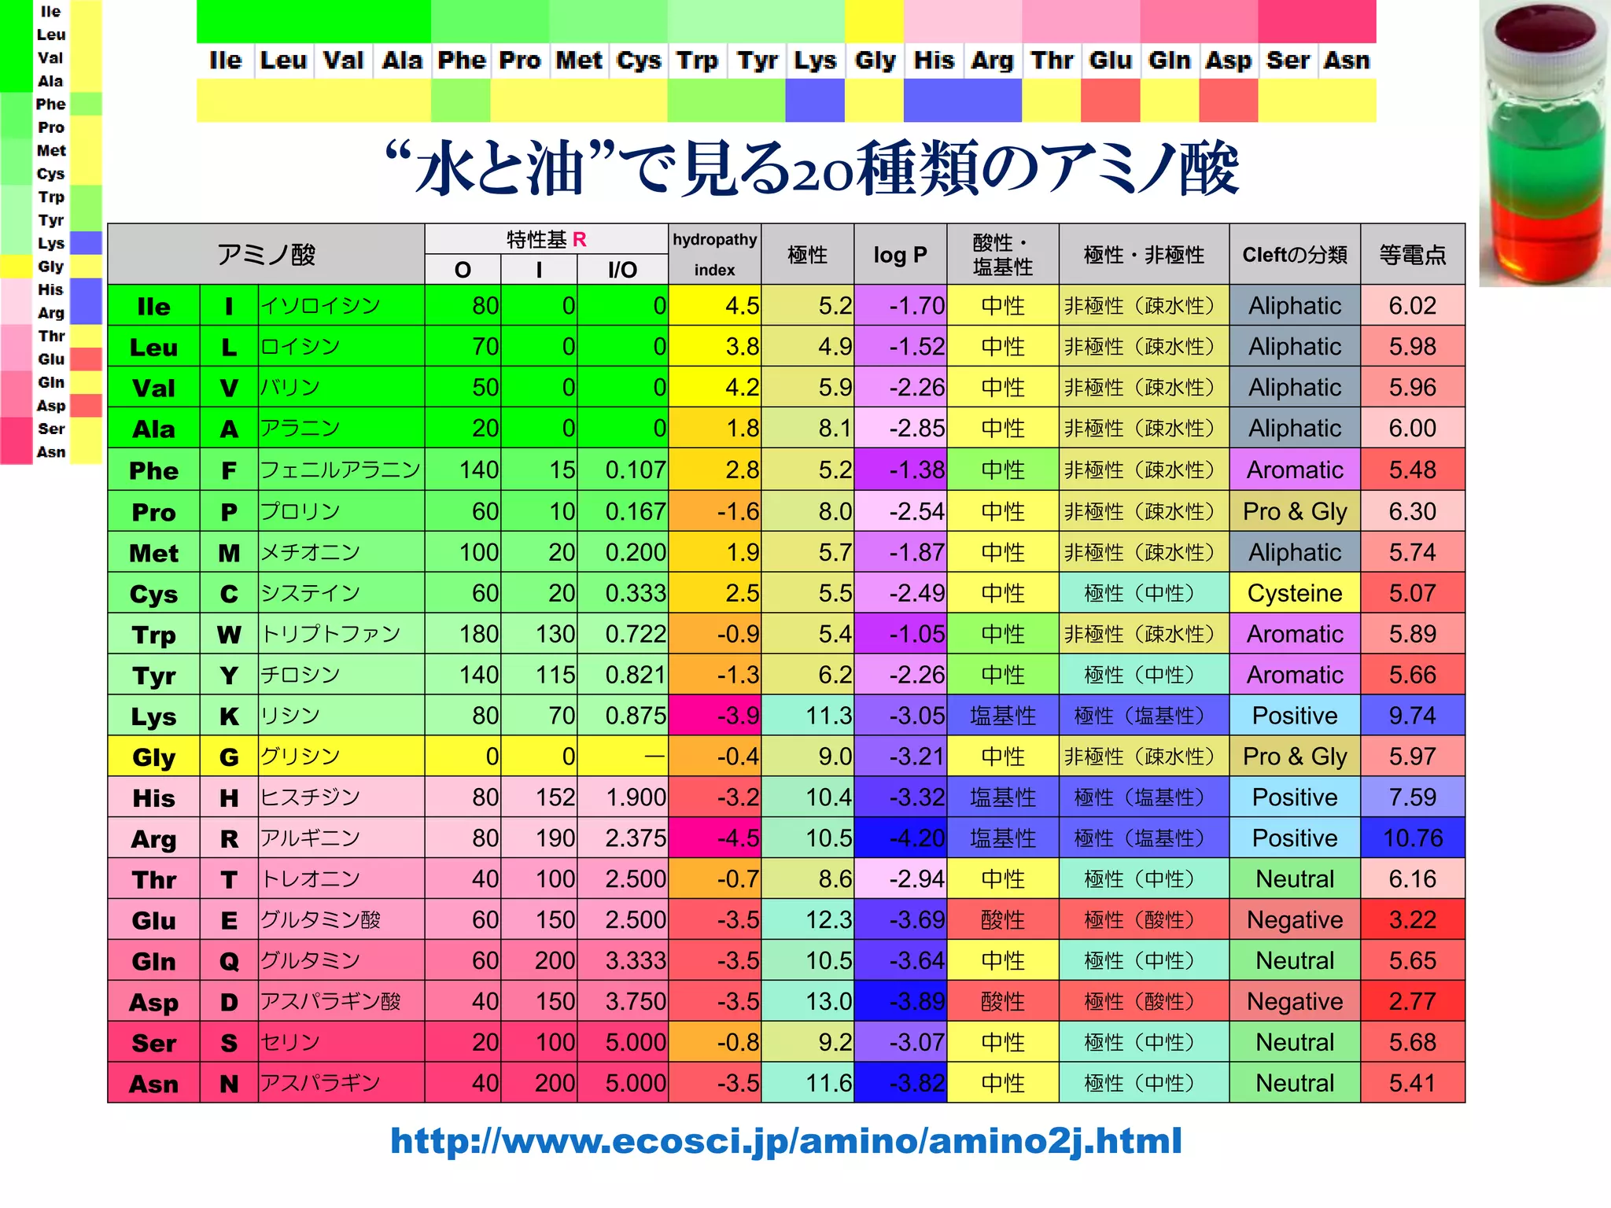
Task: Click polarity value '13.0'
Action: click(808, 1002)
